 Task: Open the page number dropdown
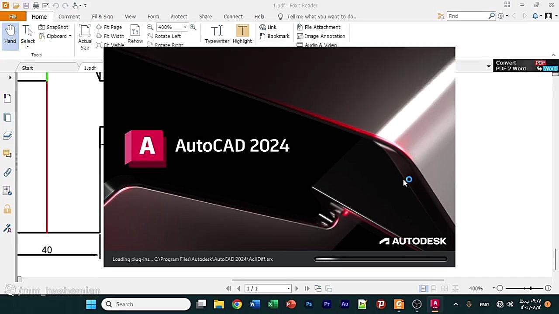(x=288, y=289)
